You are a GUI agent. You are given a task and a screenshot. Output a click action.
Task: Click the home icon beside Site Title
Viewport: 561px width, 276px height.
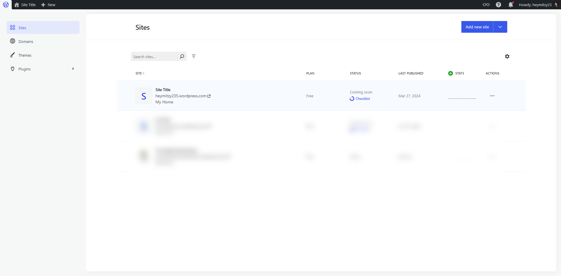pyautogui.click(x=17, y=5)
